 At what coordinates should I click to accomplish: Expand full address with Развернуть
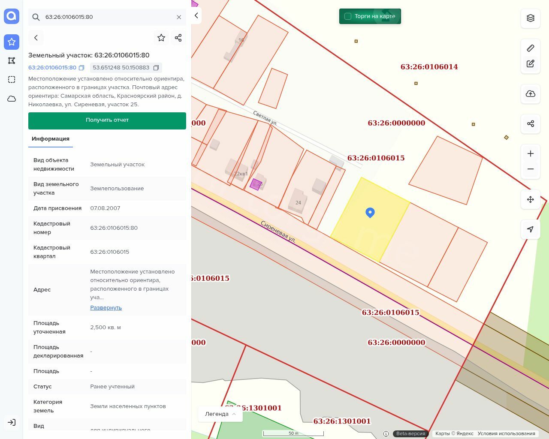[106, 308]
